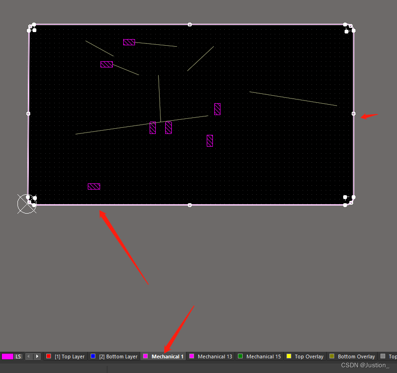Switch to the [1] Top Layer tab
397x373 pixels.
point(66,356)
